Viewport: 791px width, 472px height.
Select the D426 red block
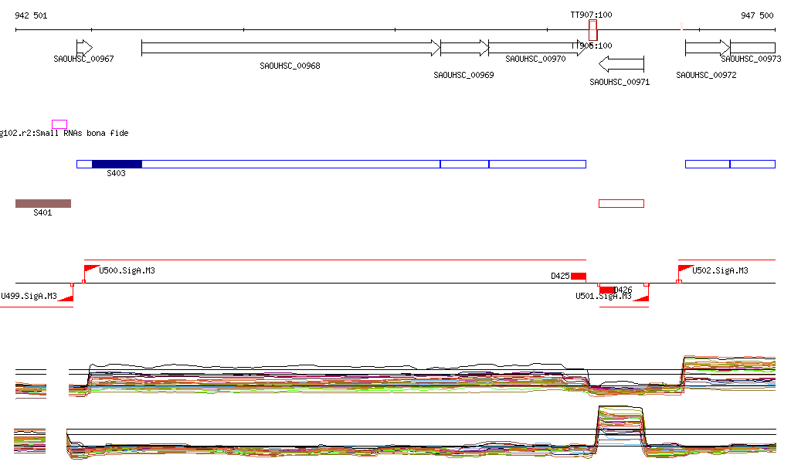tap(607, 290)
